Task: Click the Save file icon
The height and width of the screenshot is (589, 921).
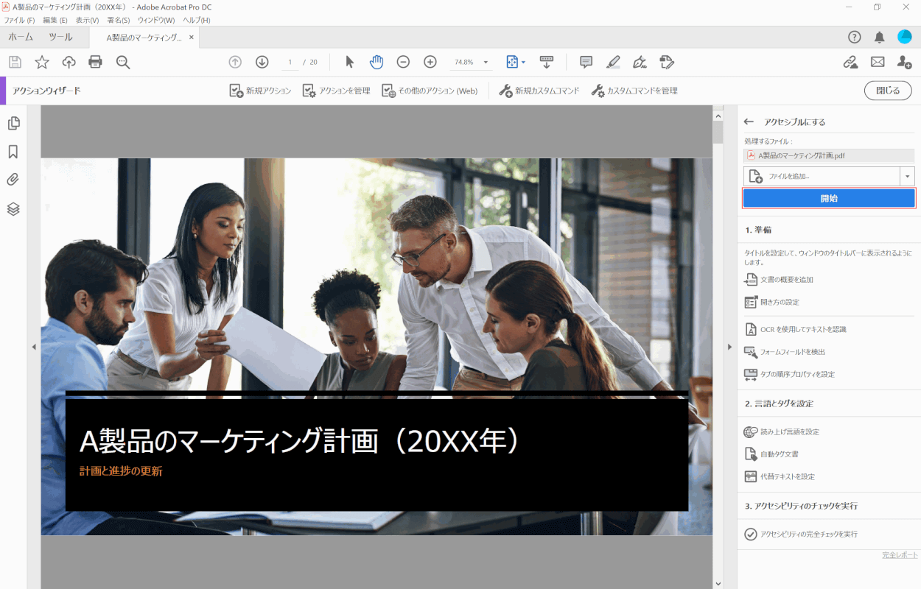Action: pyautogui.click(x=15, y=63)
